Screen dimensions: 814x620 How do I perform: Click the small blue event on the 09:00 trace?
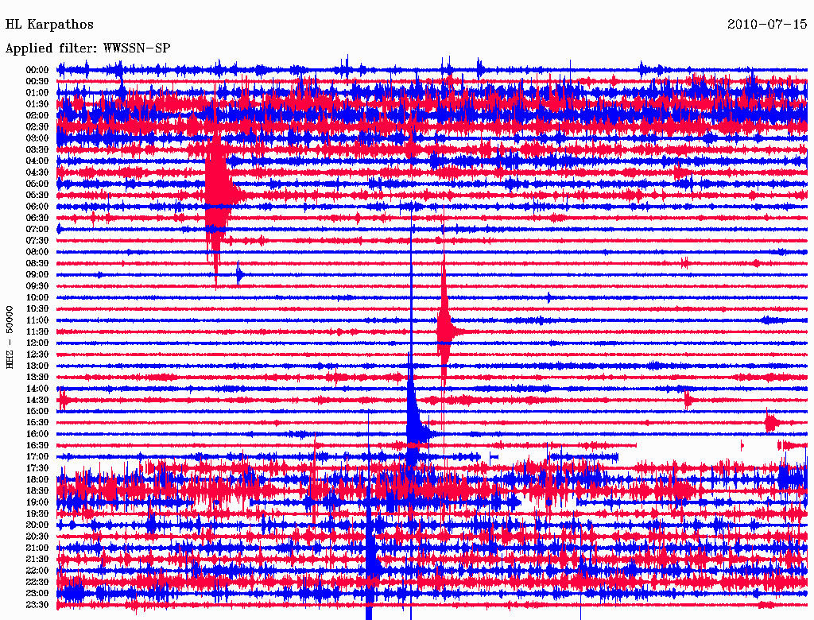[239, 274]
